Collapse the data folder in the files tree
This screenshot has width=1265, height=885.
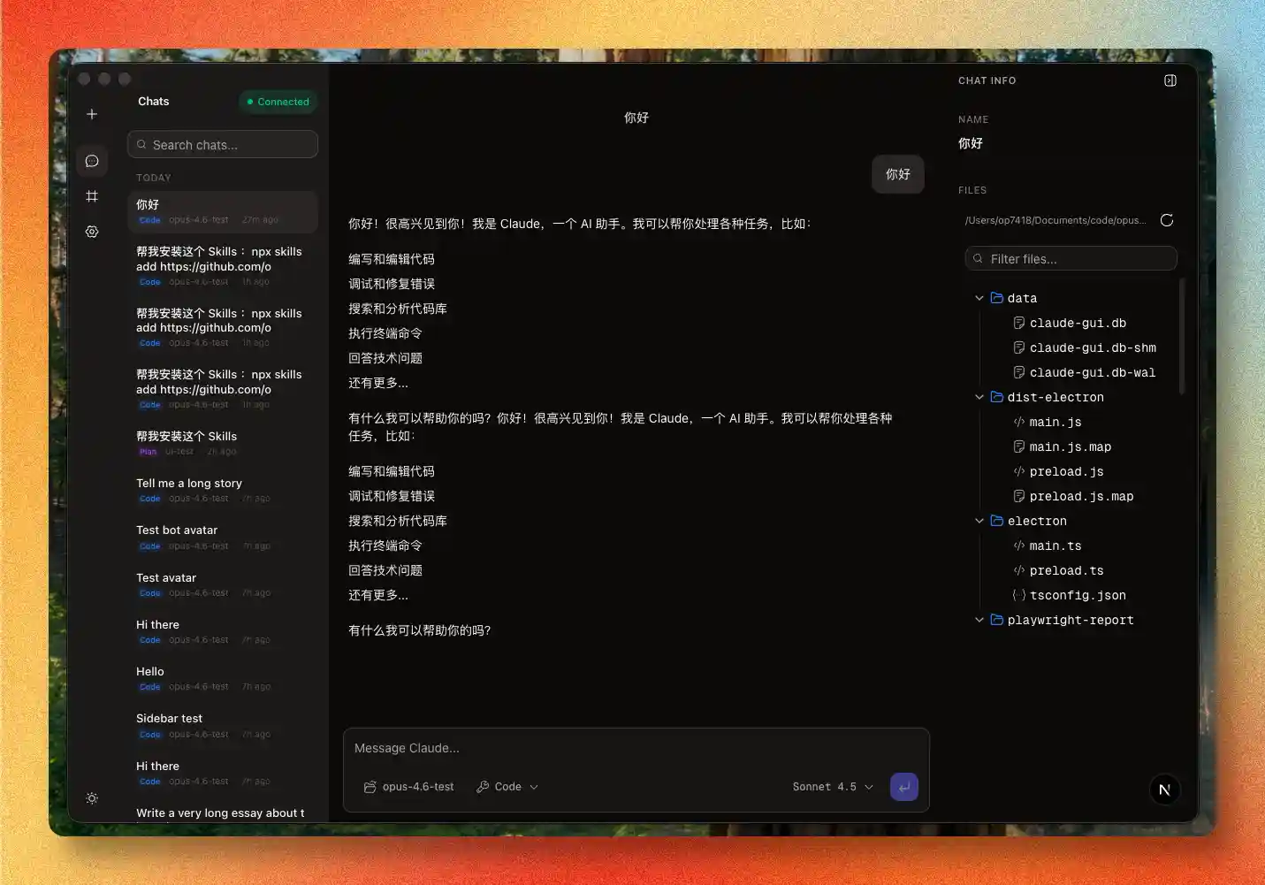tap(979, 298)
